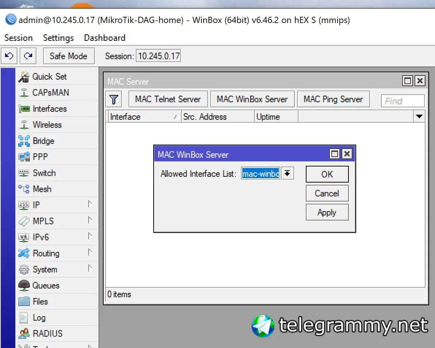Open PPP in the sidebar
This screenshot has width=435, height=348.
pos(57,157)
